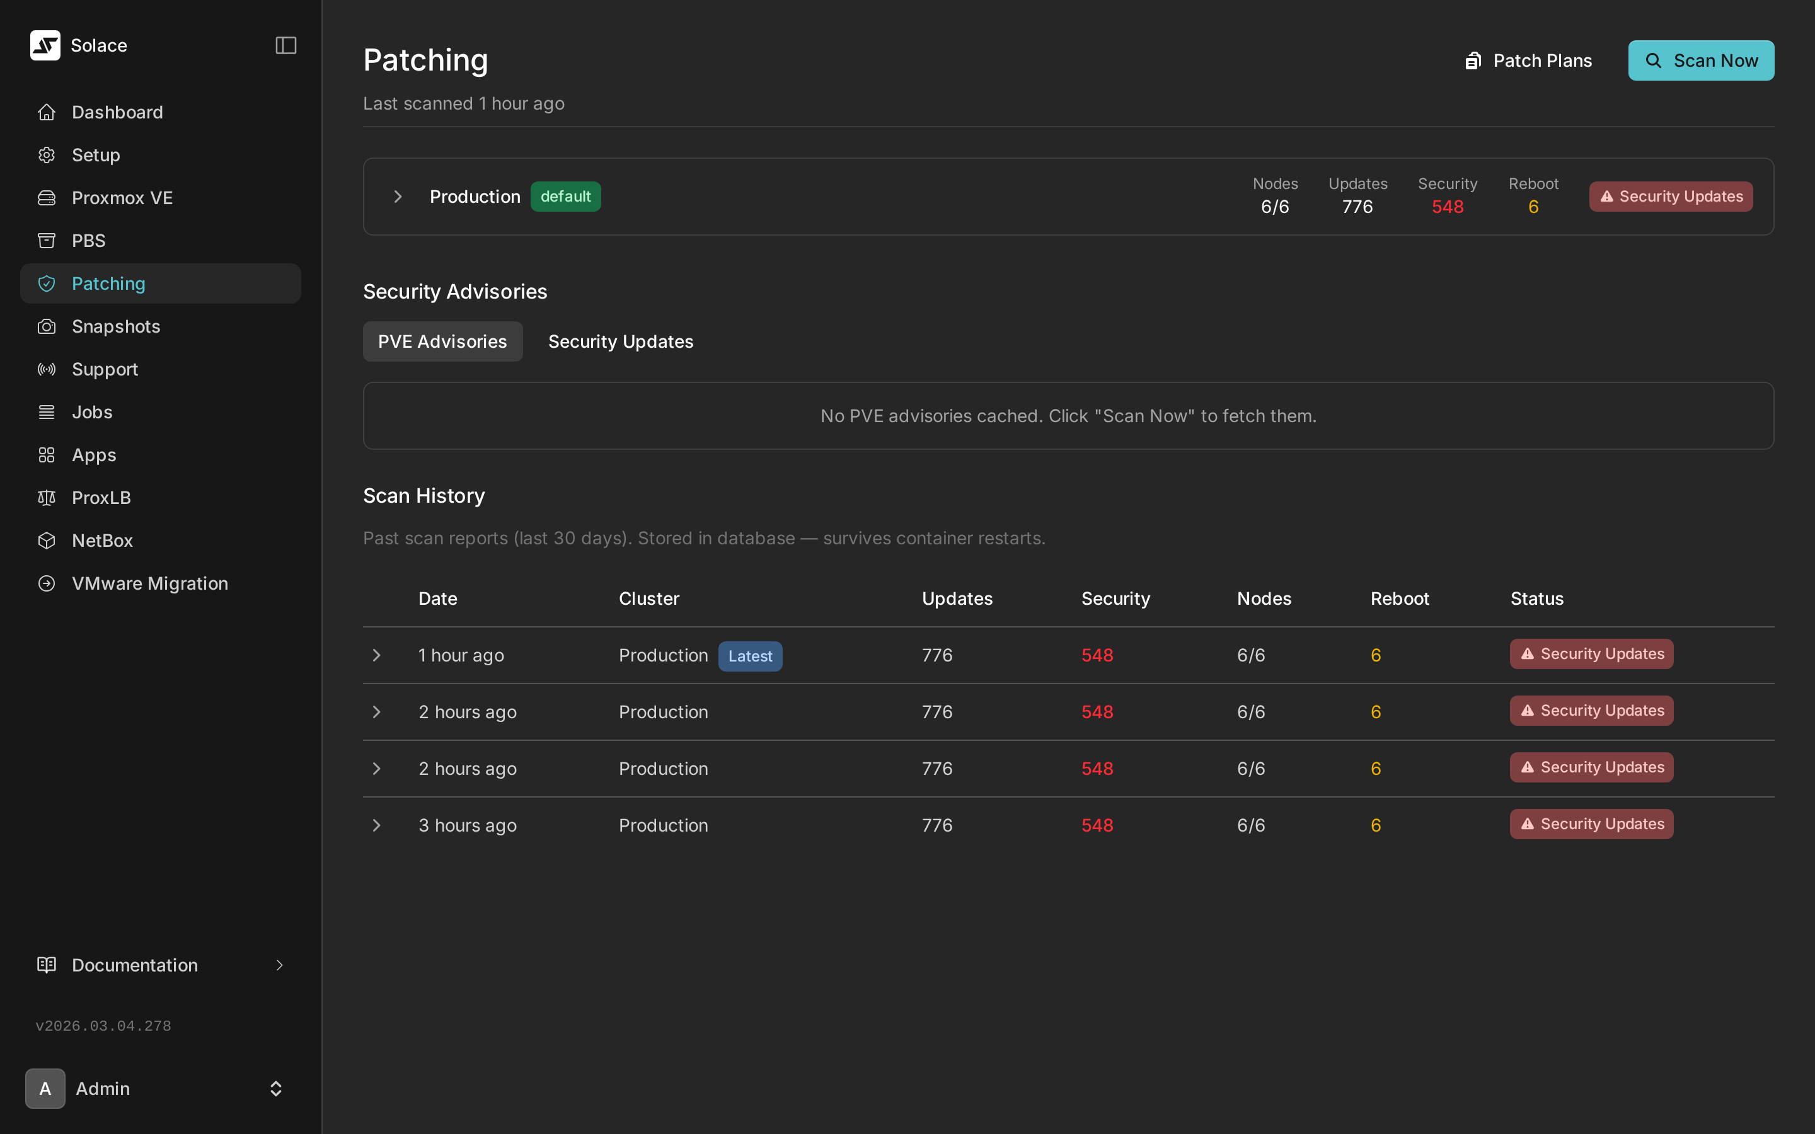Select the ProxLB balance icon
The image size is (1815, 1134).
[46, 497]
